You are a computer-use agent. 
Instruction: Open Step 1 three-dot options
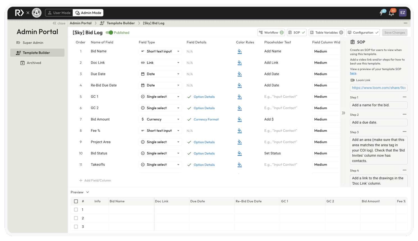pyautogui.click(x=405, y=97)
